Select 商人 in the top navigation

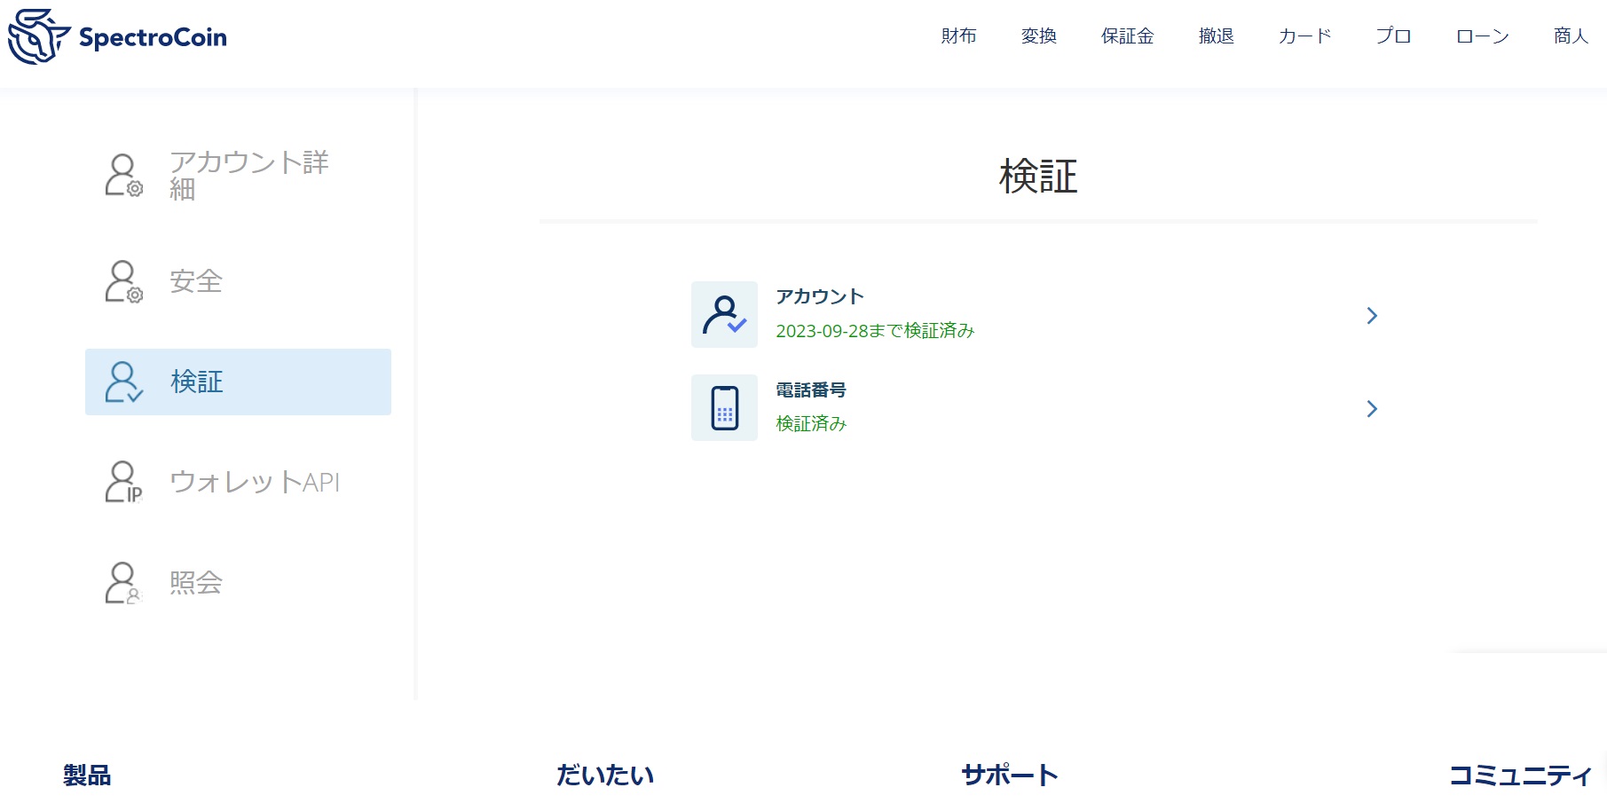pos(1571,36)
